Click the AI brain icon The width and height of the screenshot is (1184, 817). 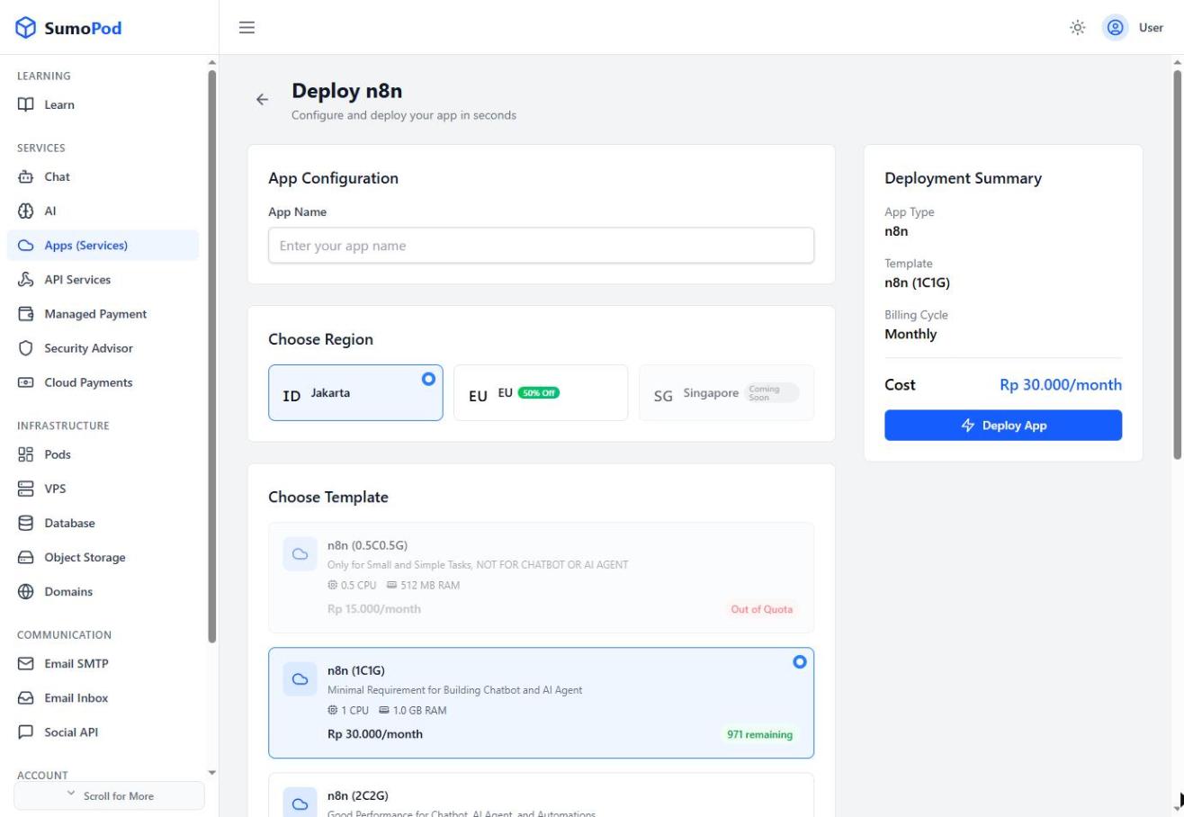[26, 211]
